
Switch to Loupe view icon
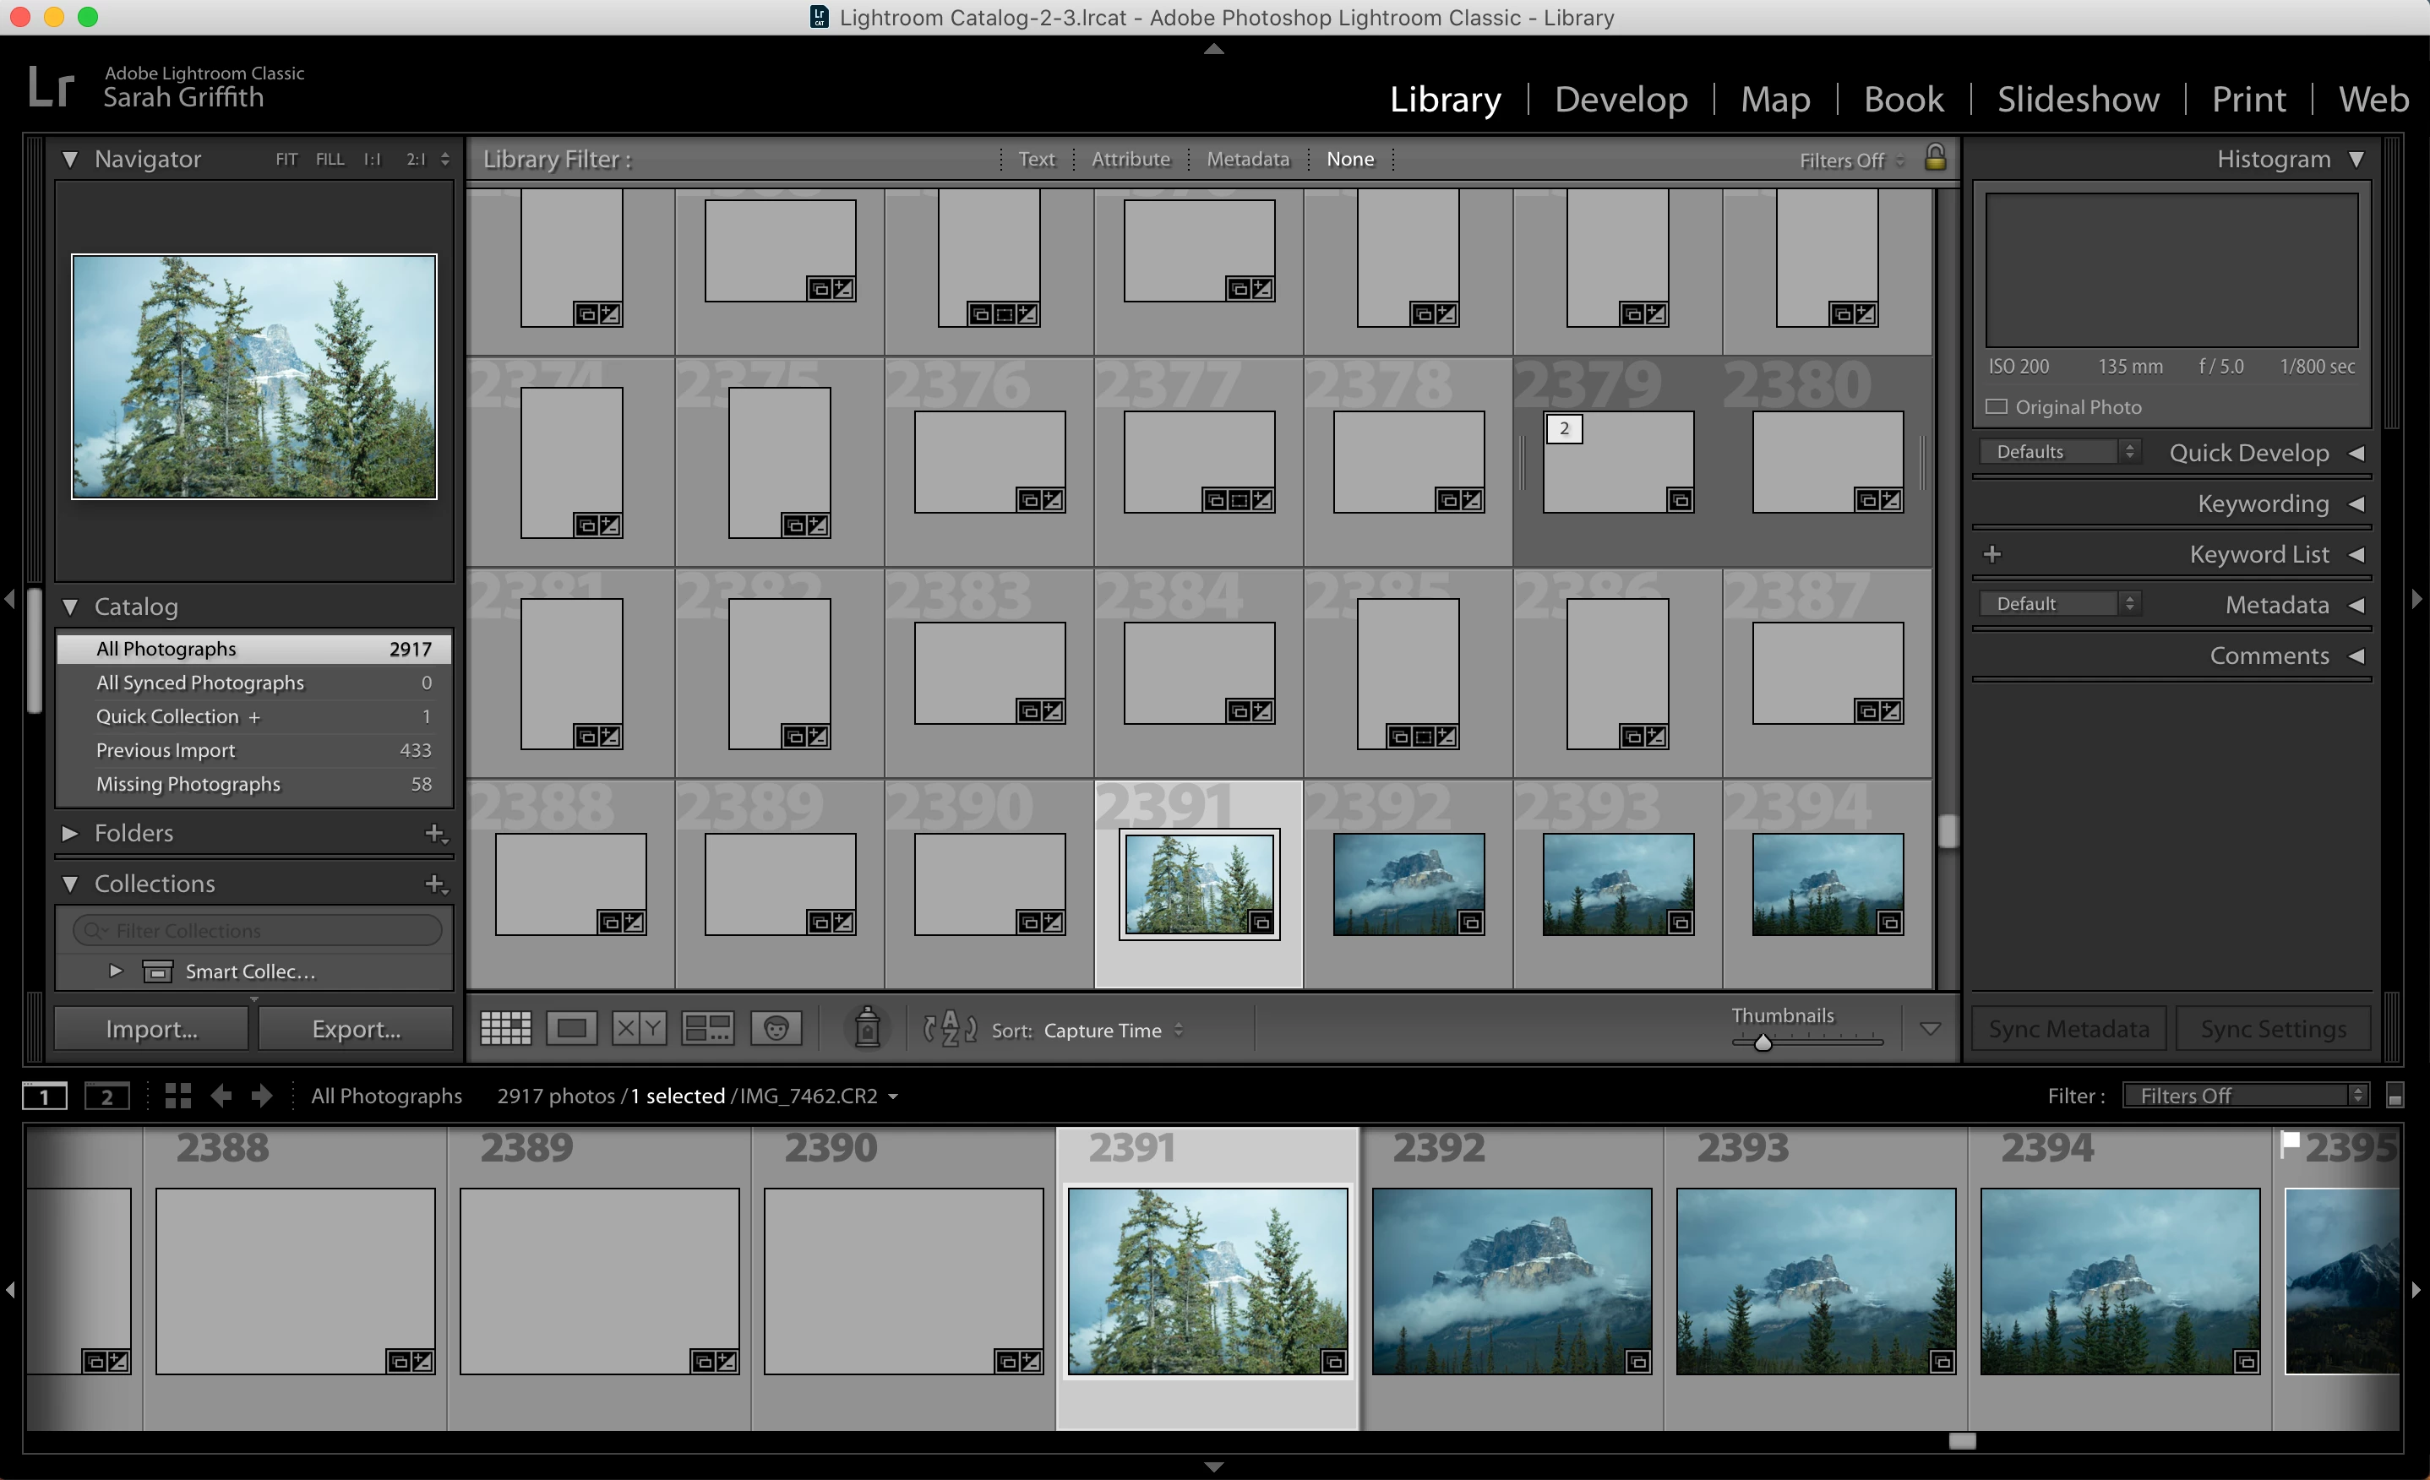point(571,1028)
